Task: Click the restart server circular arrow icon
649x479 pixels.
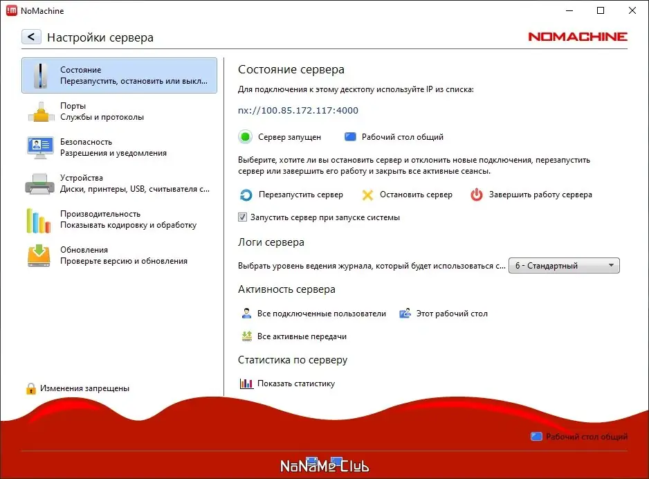Action: pos(246,195)
